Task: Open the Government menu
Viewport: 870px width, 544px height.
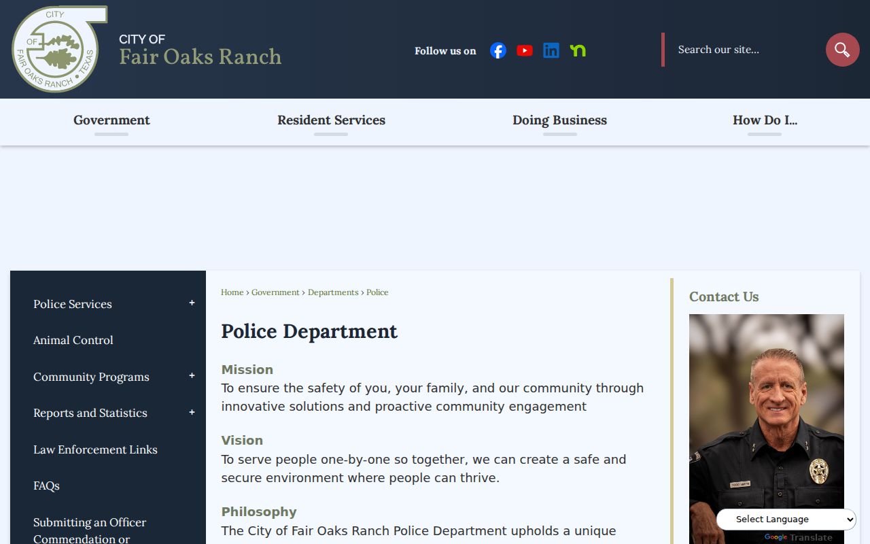Action: pos(111,120)
